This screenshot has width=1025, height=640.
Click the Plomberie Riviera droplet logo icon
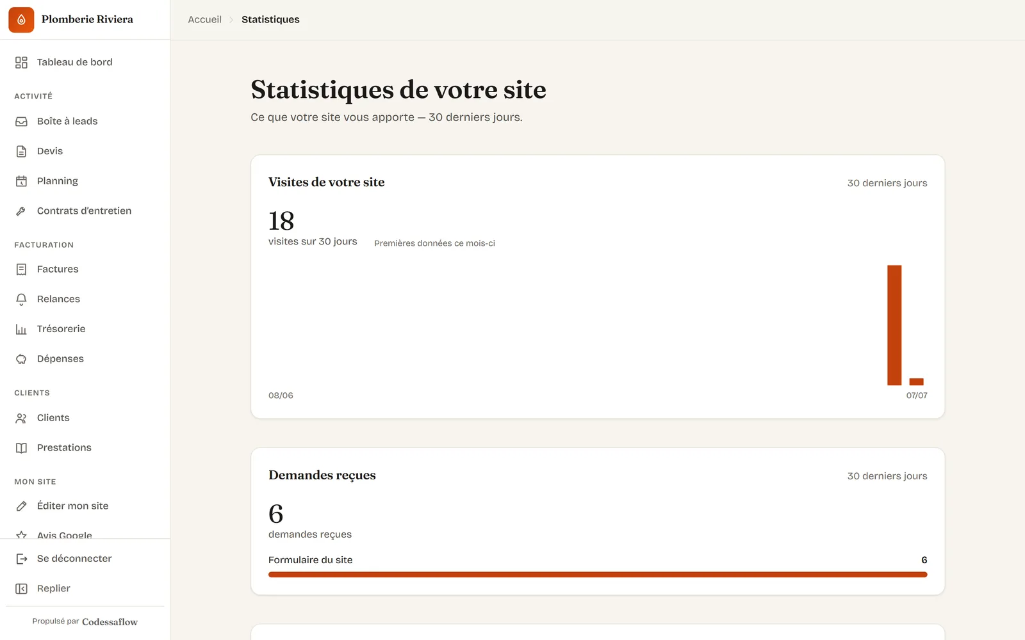pos(21,20)
